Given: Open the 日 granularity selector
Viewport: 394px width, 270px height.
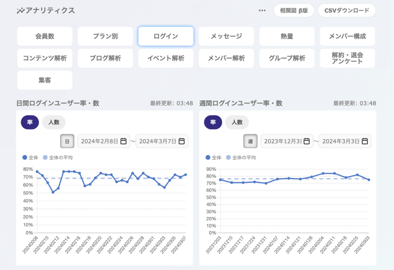Looking at the screenshot, I should point(67,141).
